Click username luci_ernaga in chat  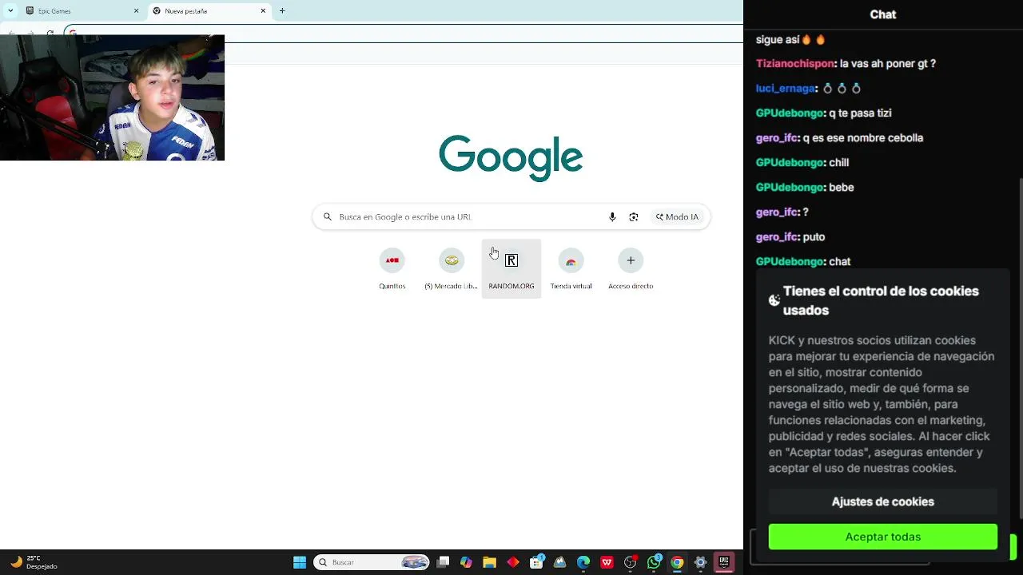785,89
